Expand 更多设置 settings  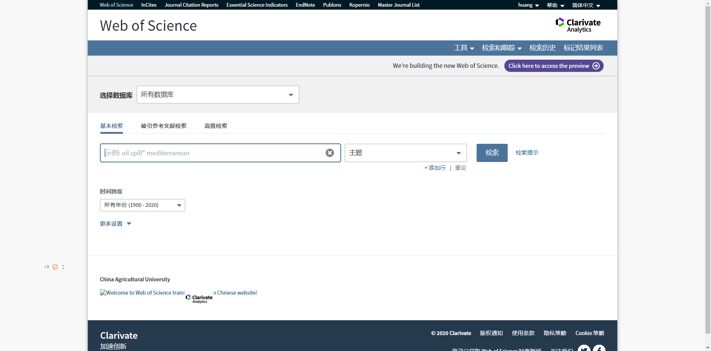116,224
